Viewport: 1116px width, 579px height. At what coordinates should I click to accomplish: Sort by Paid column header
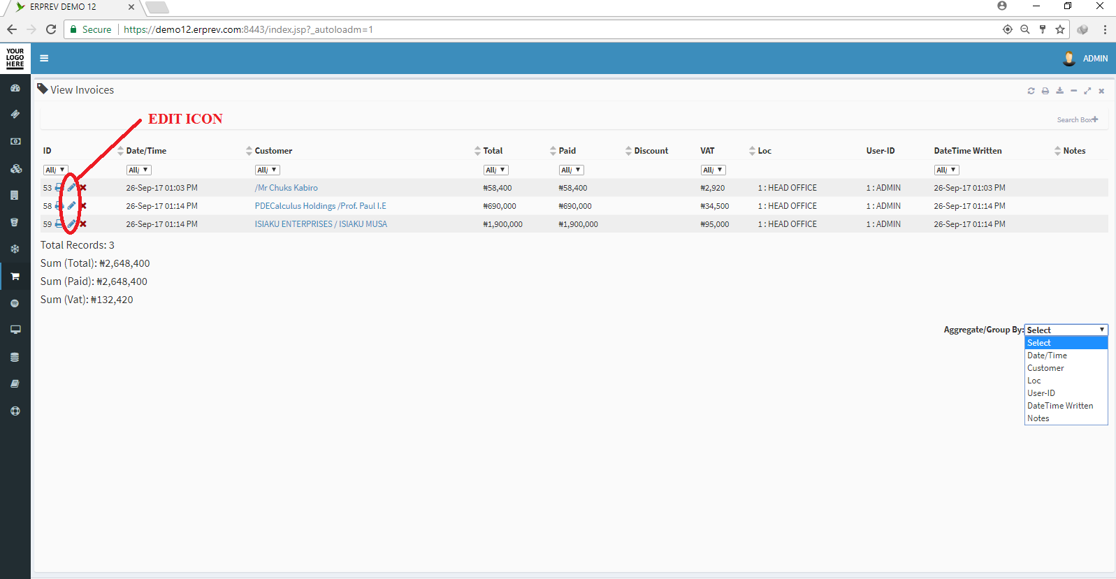[567, 151]
